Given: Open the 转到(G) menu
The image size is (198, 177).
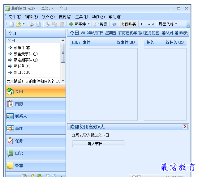Looking at the screenshot, I should (65, 17).
